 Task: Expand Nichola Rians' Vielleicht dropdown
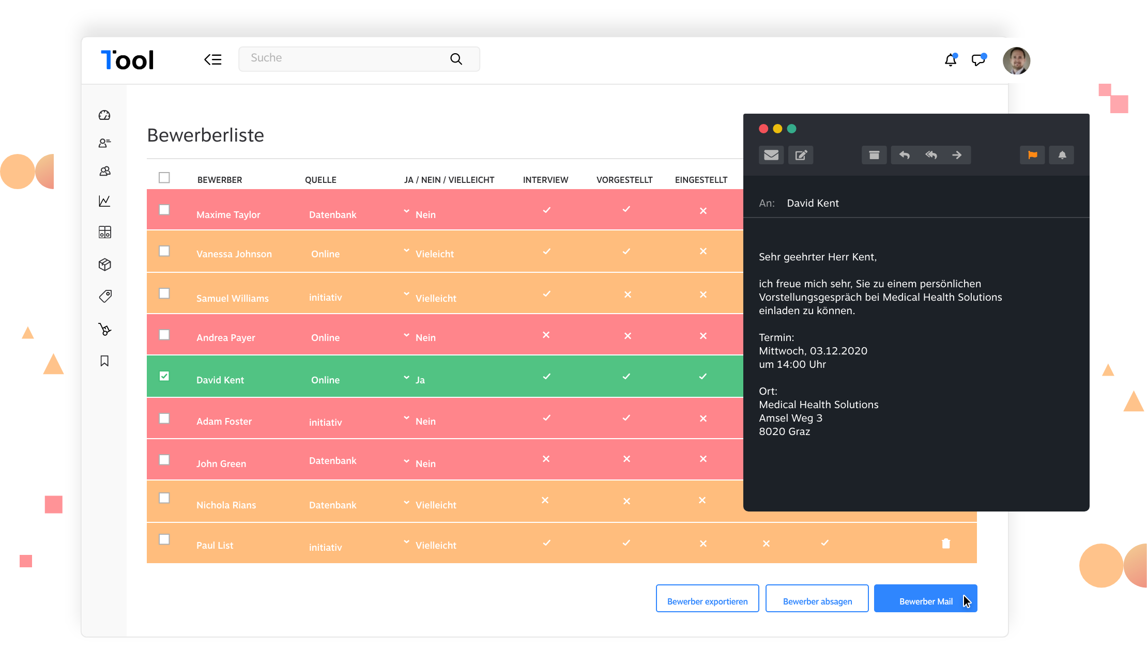pyautogui.click(x=407, y=502)
